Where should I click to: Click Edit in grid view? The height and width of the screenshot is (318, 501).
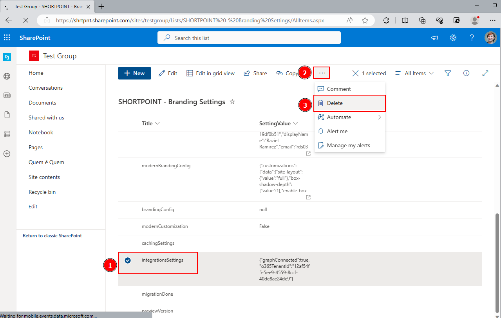[210, 73]
